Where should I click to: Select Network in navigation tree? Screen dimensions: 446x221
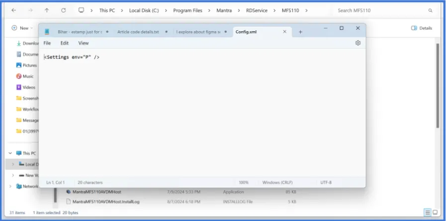pos(27,186)
